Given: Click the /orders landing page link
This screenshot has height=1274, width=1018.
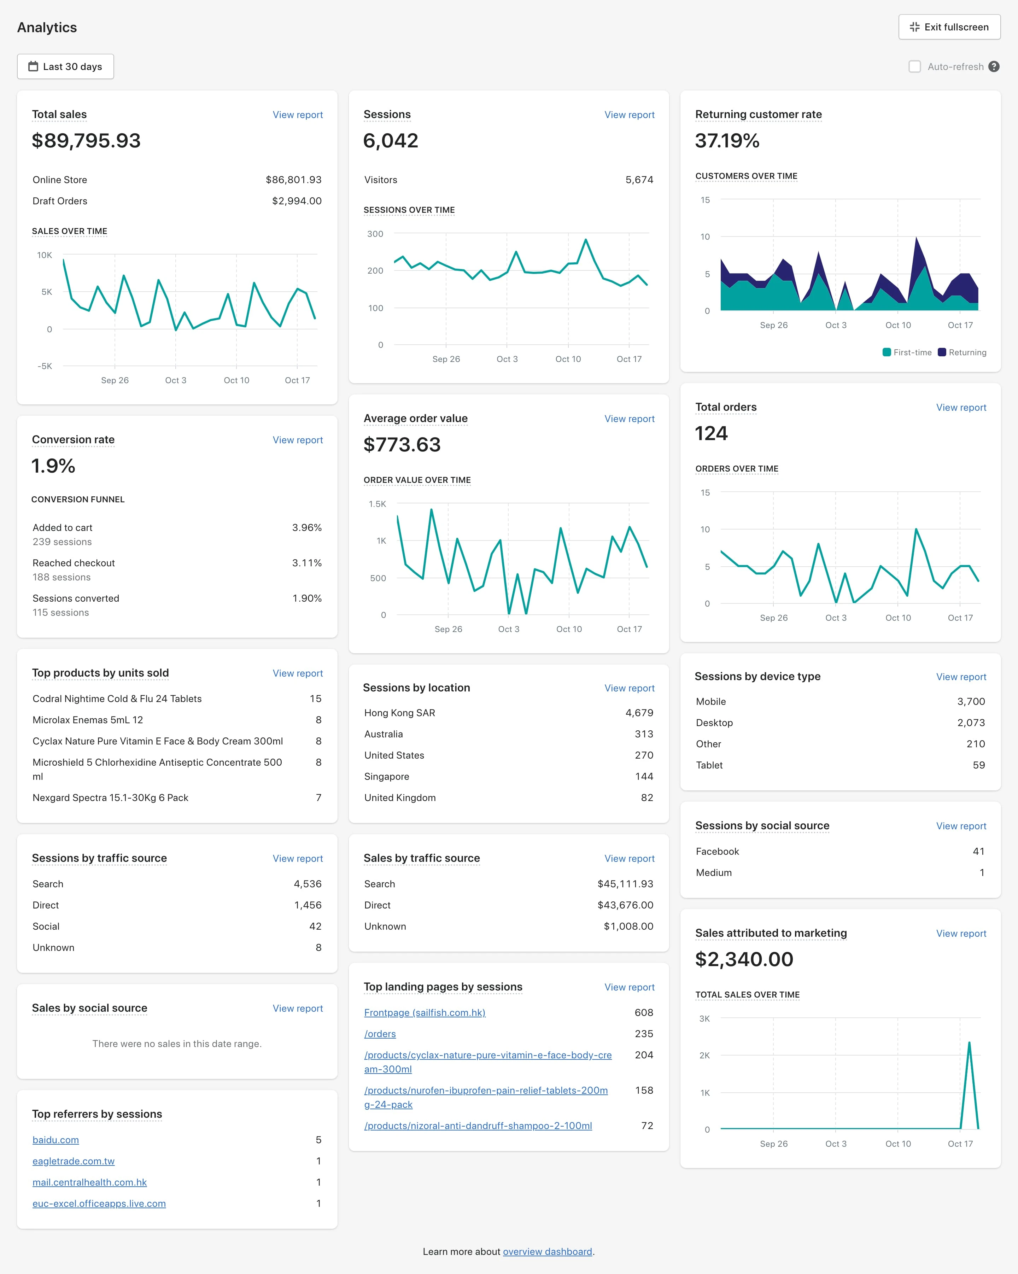Looking at the screenshot, I should [380, 1034].
